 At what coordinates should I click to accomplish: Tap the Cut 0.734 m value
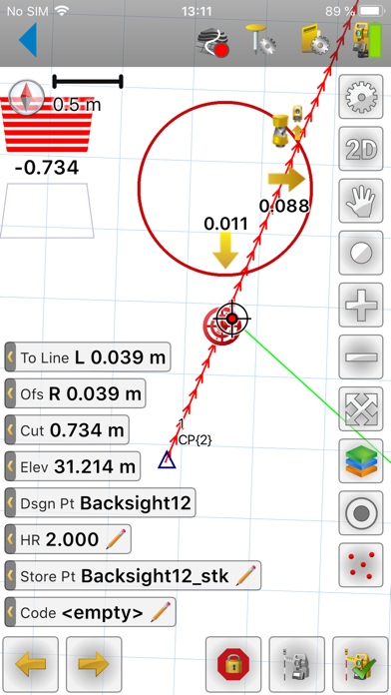click(x=87, y=430)
